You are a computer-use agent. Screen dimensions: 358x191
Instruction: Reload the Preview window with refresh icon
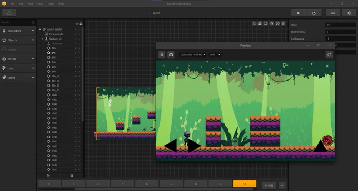[329, 55]
